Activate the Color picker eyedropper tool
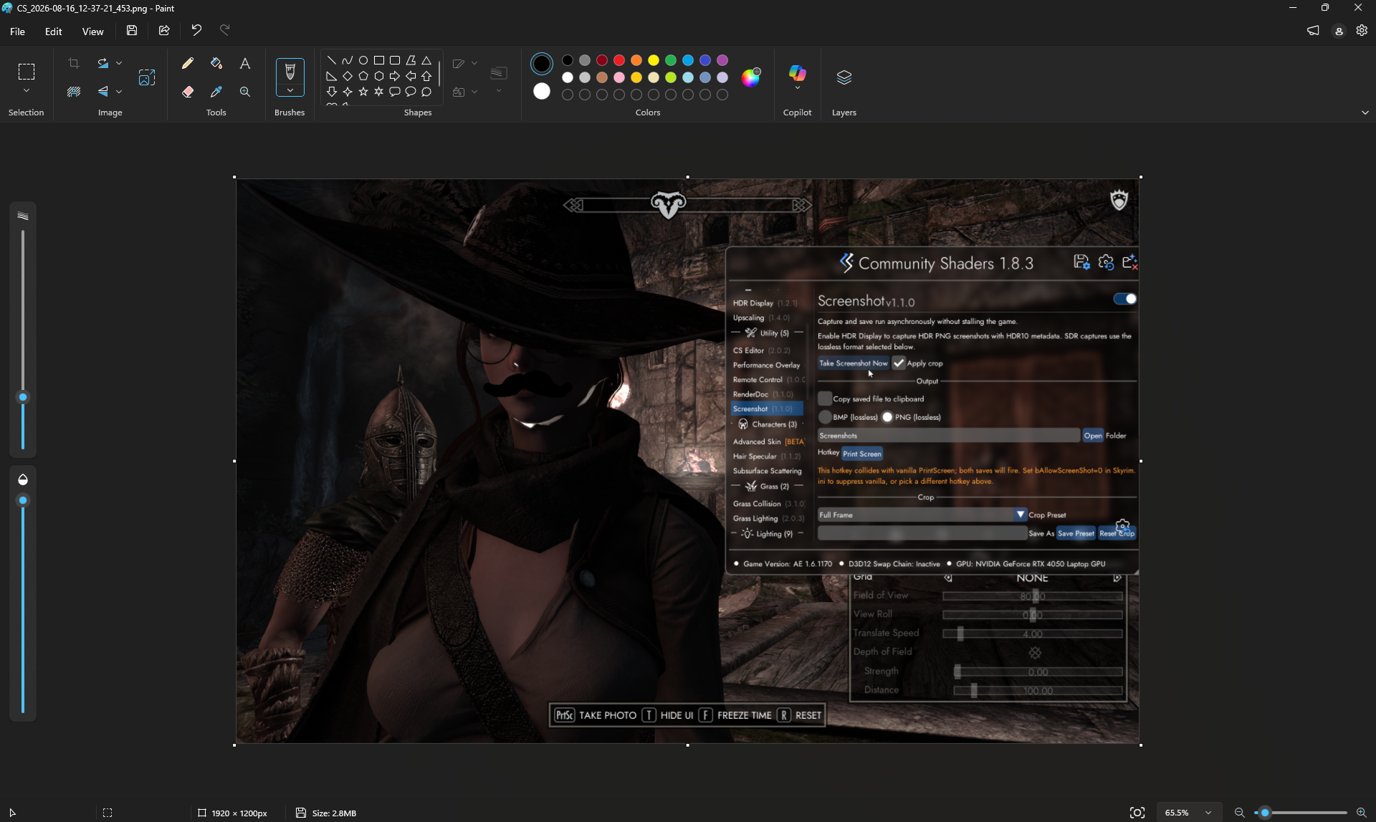 [x=216, y=92]
